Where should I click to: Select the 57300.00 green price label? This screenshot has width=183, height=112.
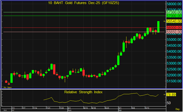point(174,12)
